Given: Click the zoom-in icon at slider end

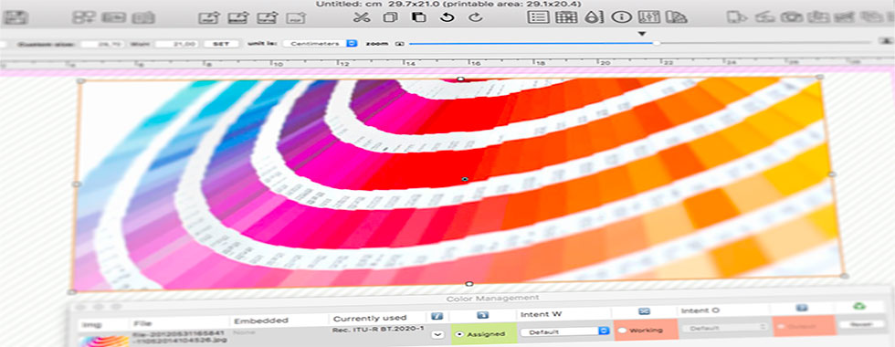Looking at the screenshot, I should [x=886, y=41].
